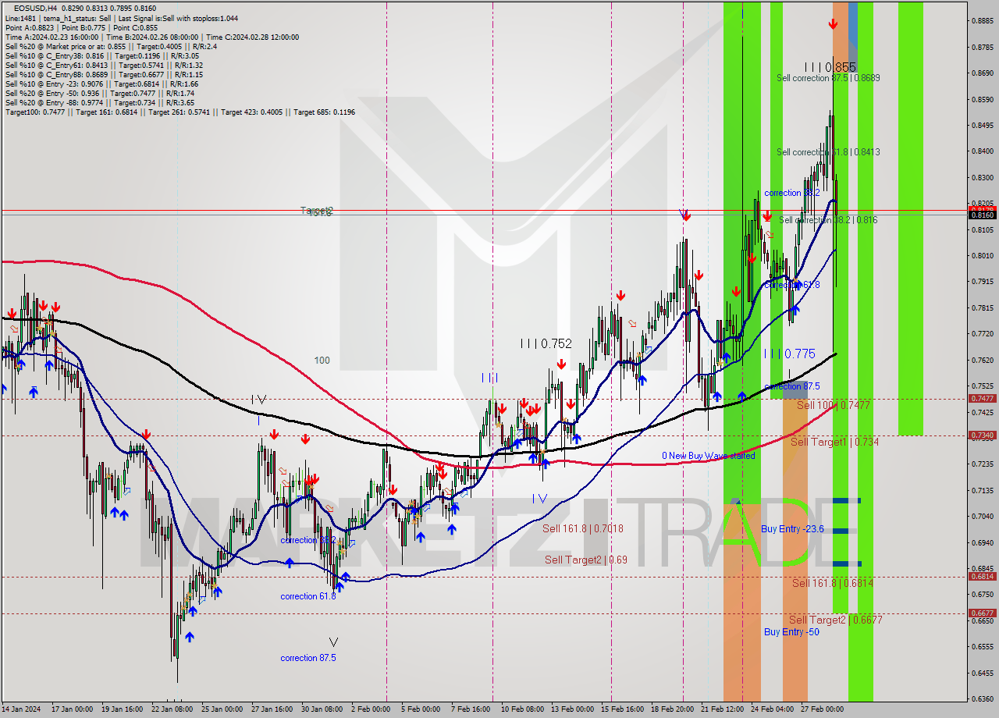Click the 'Sell Target2 | 0.69' label
This screenshot has height=718, width=999.
pyautogui.click(x=586, y=560)
